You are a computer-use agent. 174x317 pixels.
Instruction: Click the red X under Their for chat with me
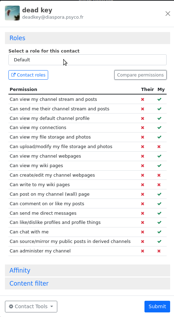pyautogui.click(x=143, y=232)
